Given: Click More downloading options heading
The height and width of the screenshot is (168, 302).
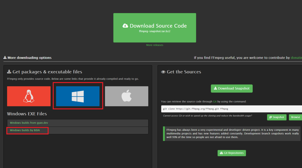Looking at the screenshot, I should (27, 58).
